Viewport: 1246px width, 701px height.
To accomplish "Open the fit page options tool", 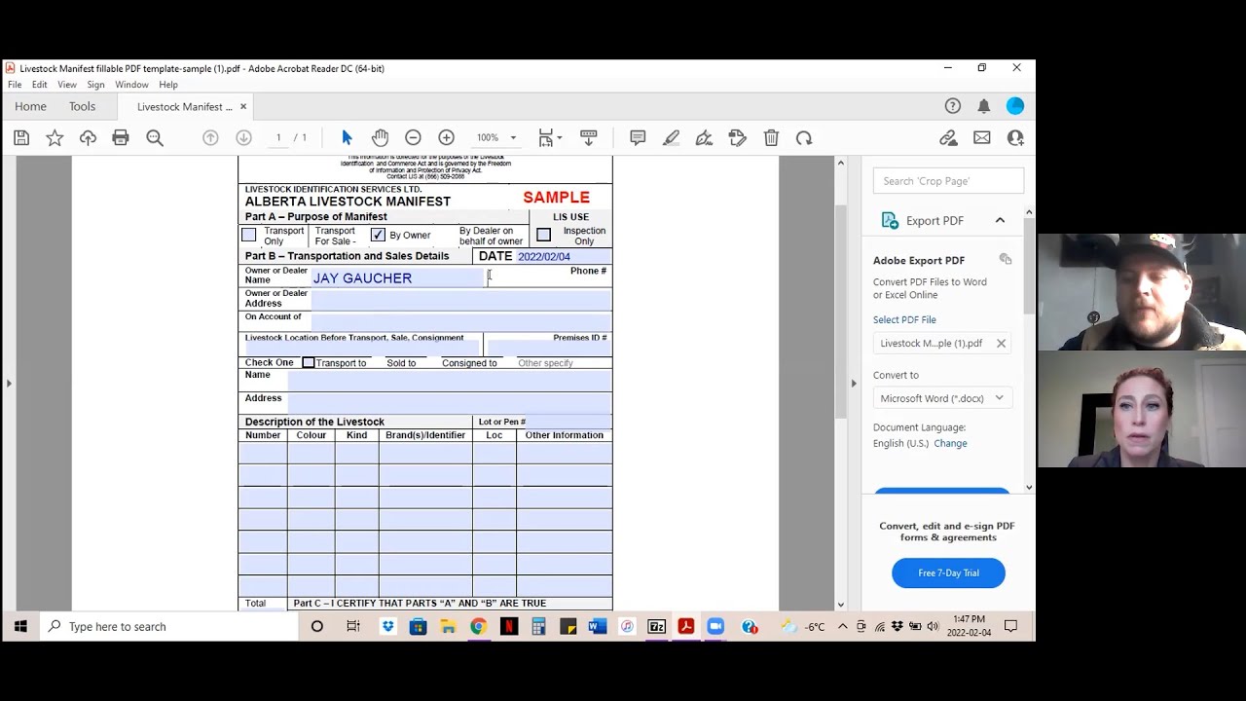I will [x=550, y=138].
